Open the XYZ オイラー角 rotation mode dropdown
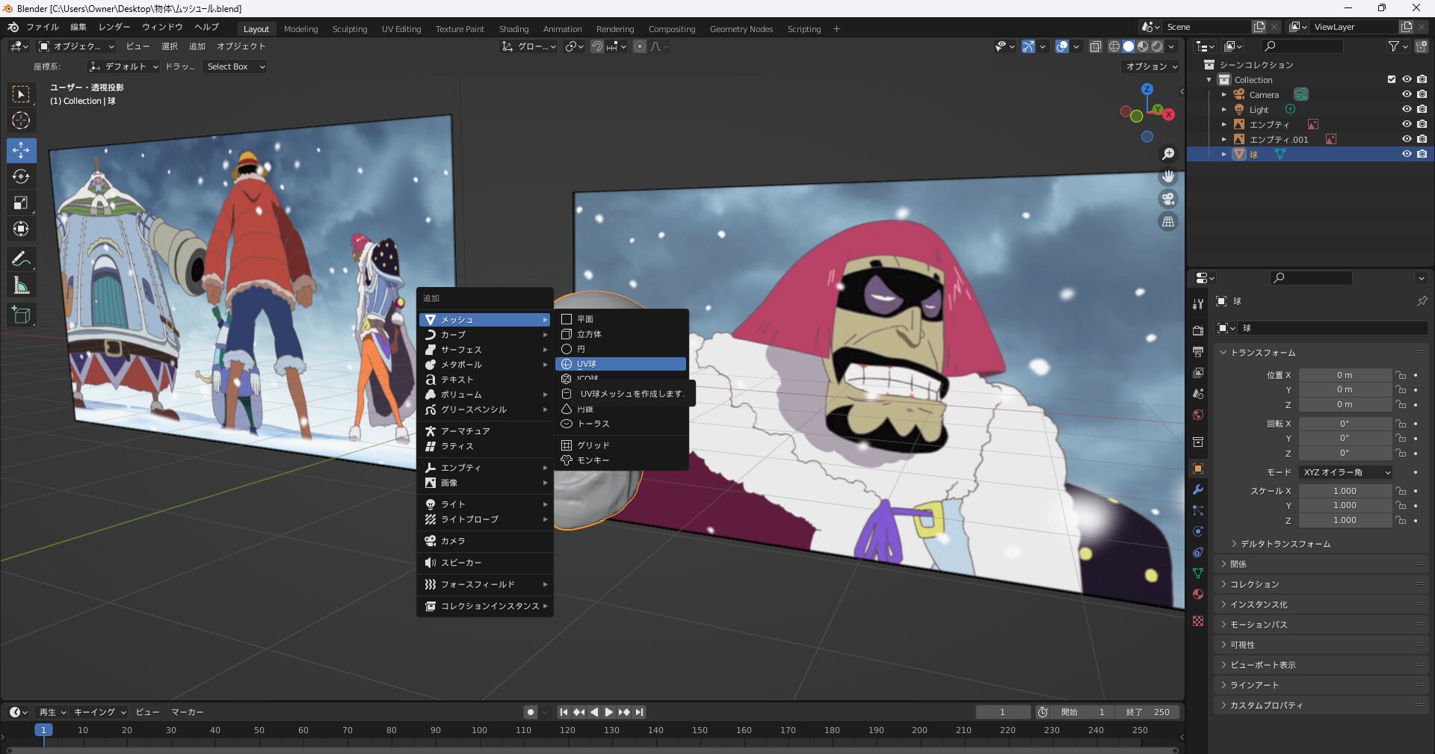Viewport: 1435px width, 754px height. [1346, 472]
